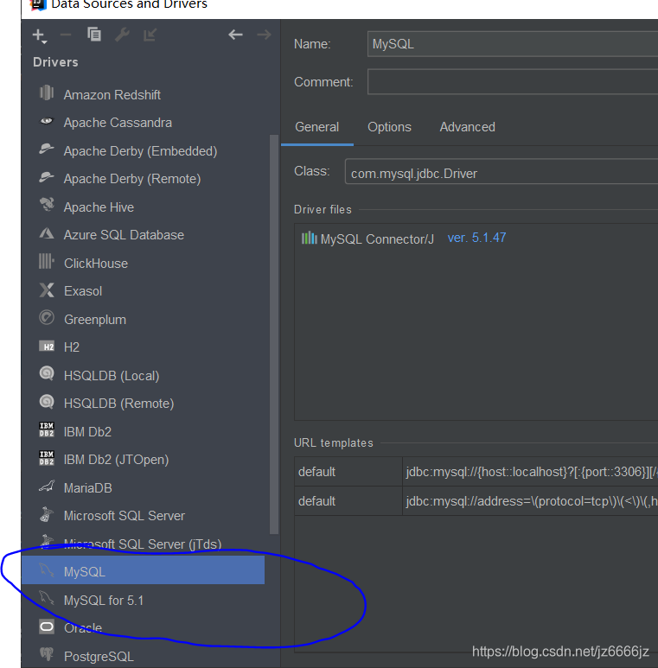
Task: Click the PostgreSQL elephant icon
Action: 47,654
